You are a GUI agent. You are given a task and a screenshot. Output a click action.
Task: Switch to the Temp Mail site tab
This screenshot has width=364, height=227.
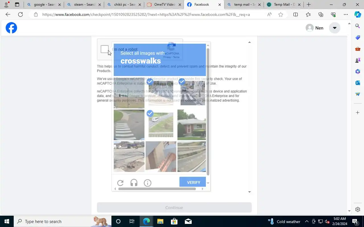(284, 5)
